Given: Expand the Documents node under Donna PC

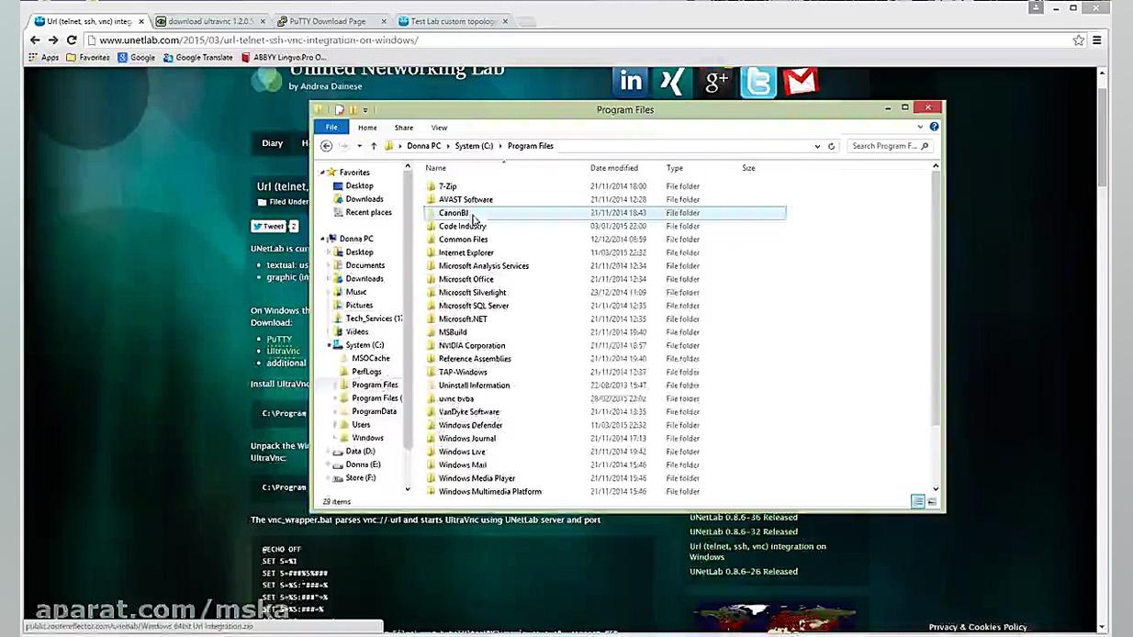Looking at the screenshot, I should coord(329,265).
